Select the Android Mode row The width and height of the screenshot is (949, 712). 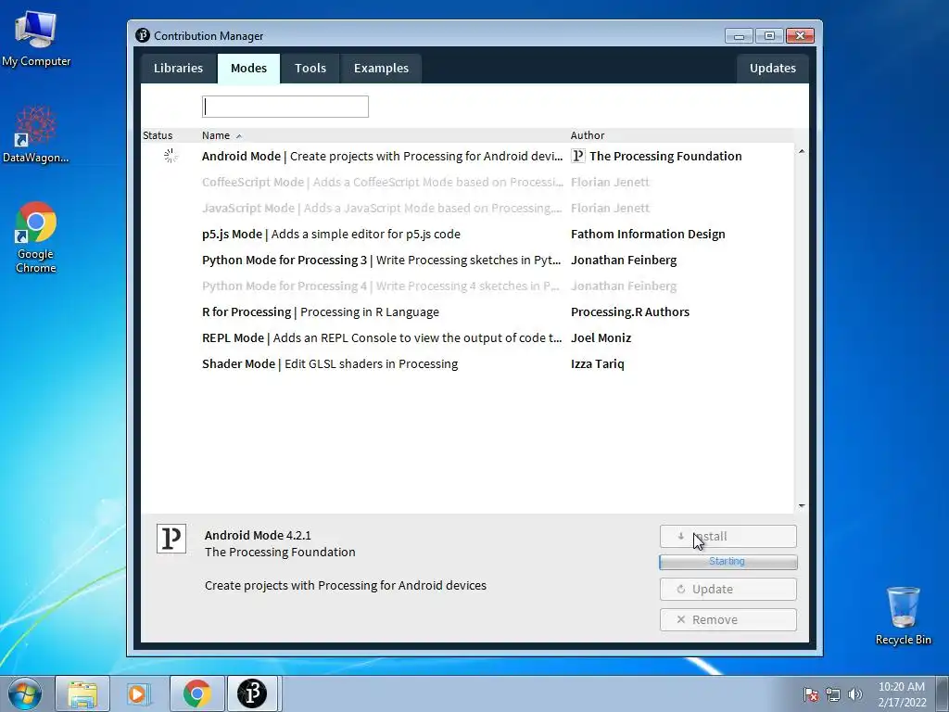coord(467,156)
